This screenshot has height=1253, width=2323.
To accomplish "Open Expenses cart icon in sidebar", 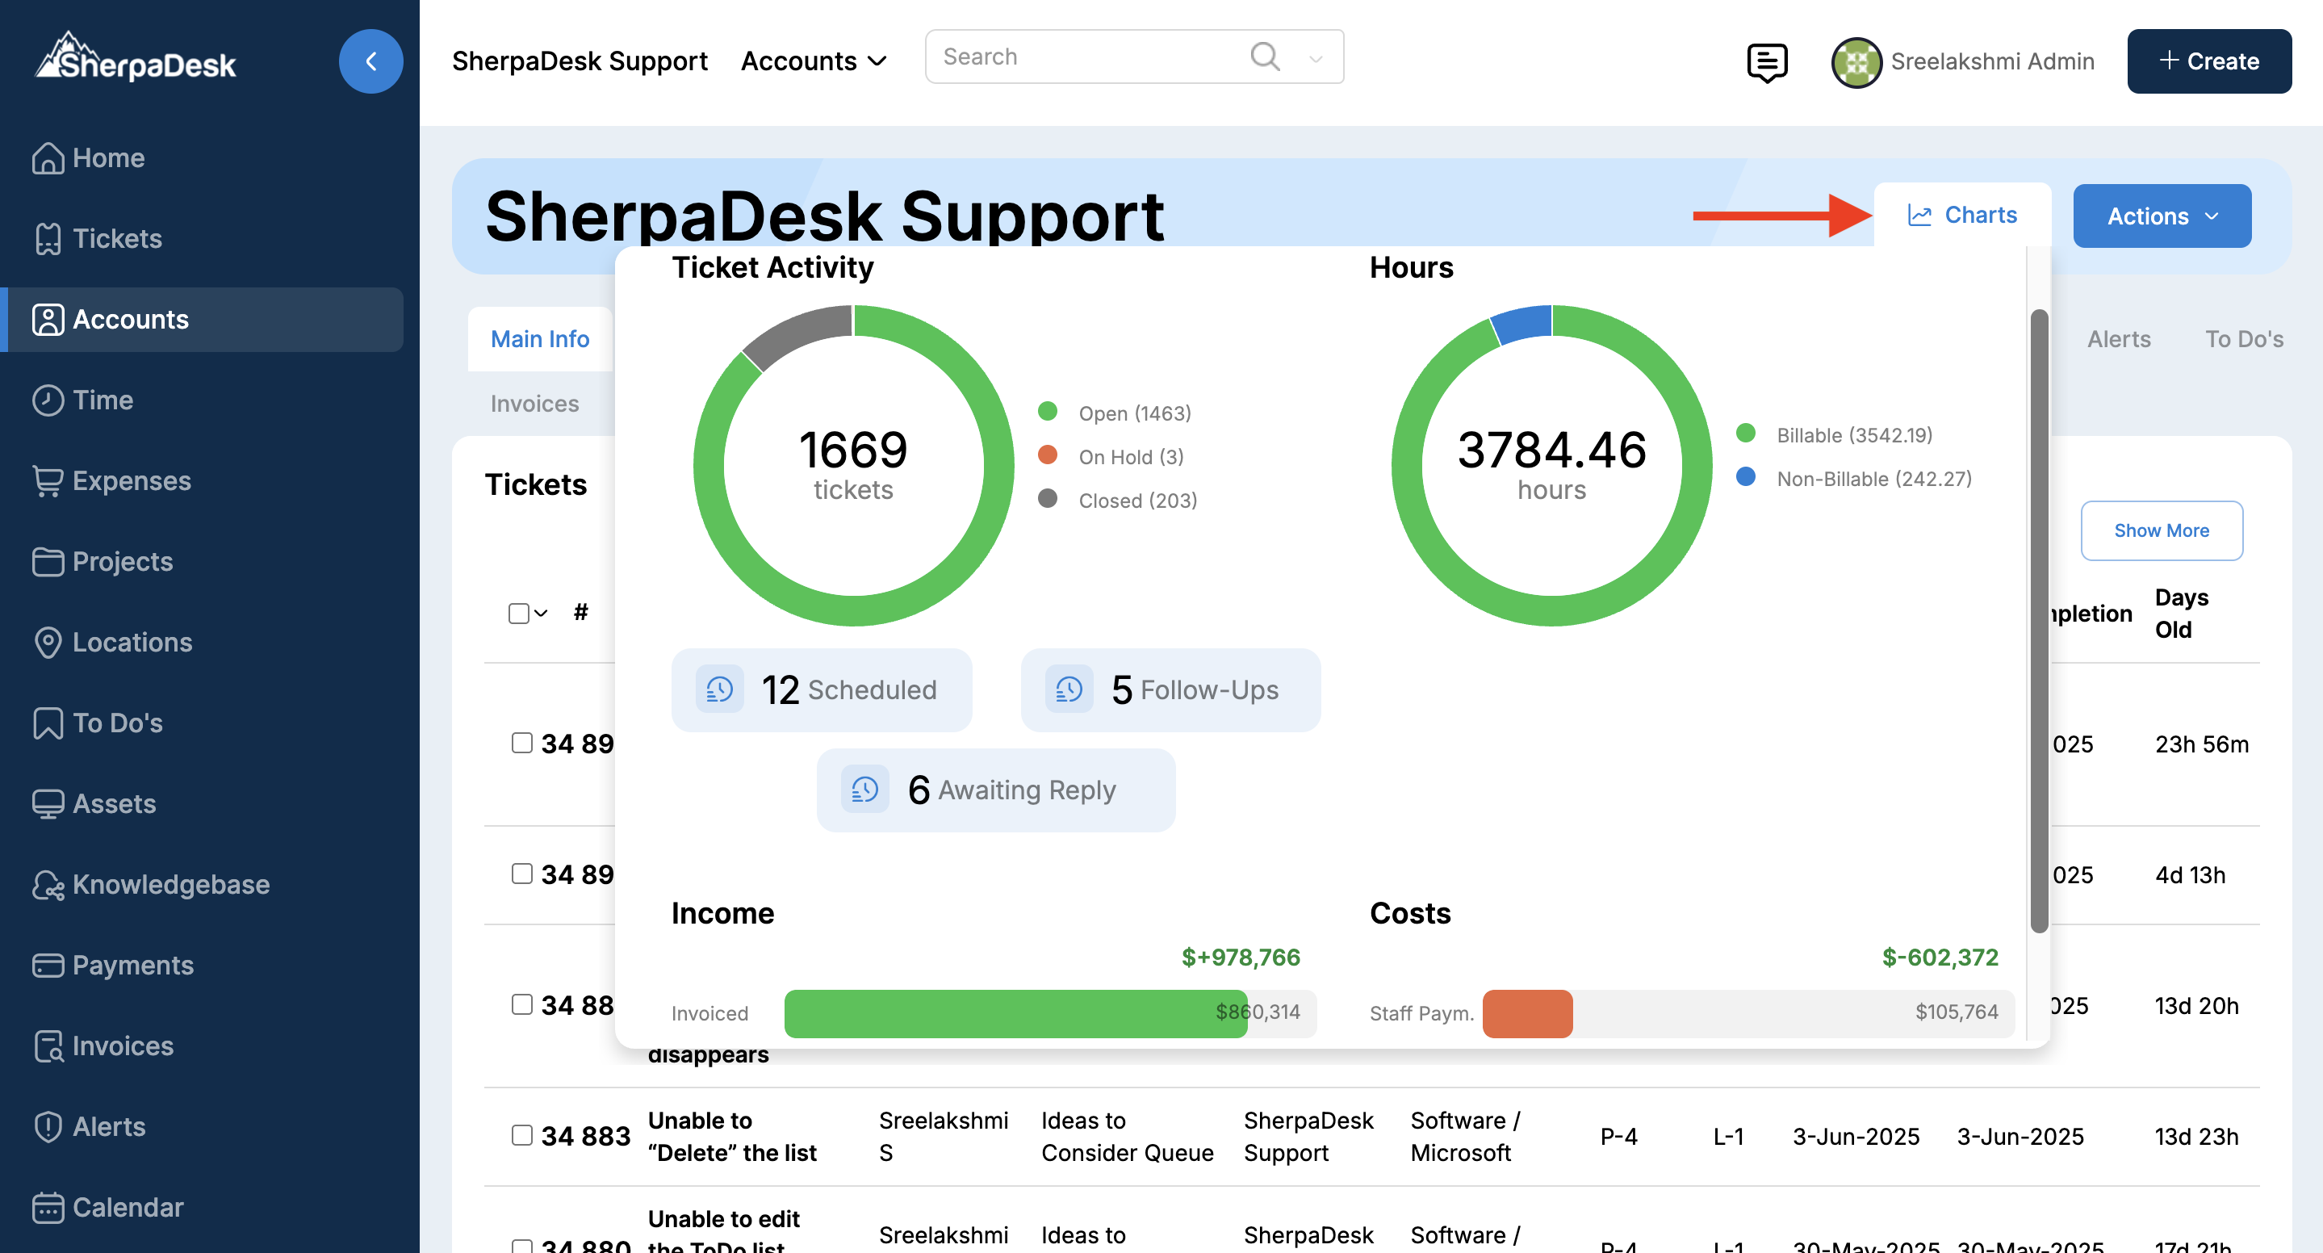I will (x=48, y=481).
